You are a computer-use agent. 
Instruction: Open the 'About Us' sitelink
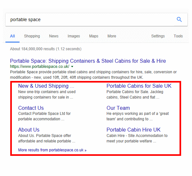29,130
